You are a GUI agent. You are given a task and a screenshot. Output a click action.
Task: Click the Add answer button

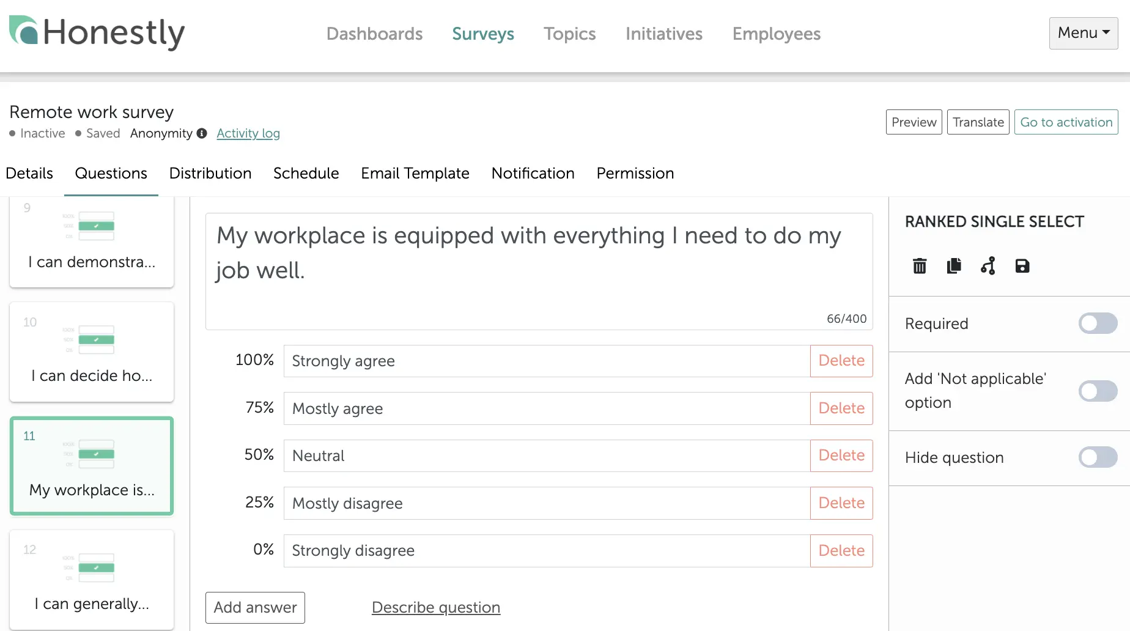point(255,607)
